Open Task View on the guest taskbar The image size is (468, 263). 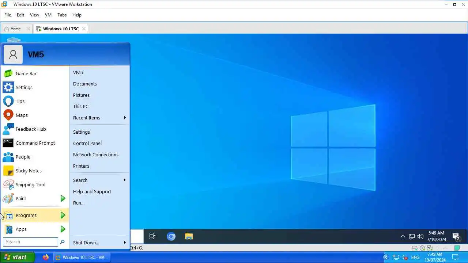pyautogui.click(x=152, y=236)
